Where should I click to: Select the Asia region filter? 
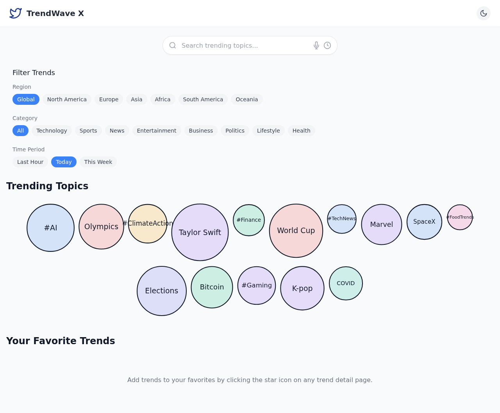point(136,99)
